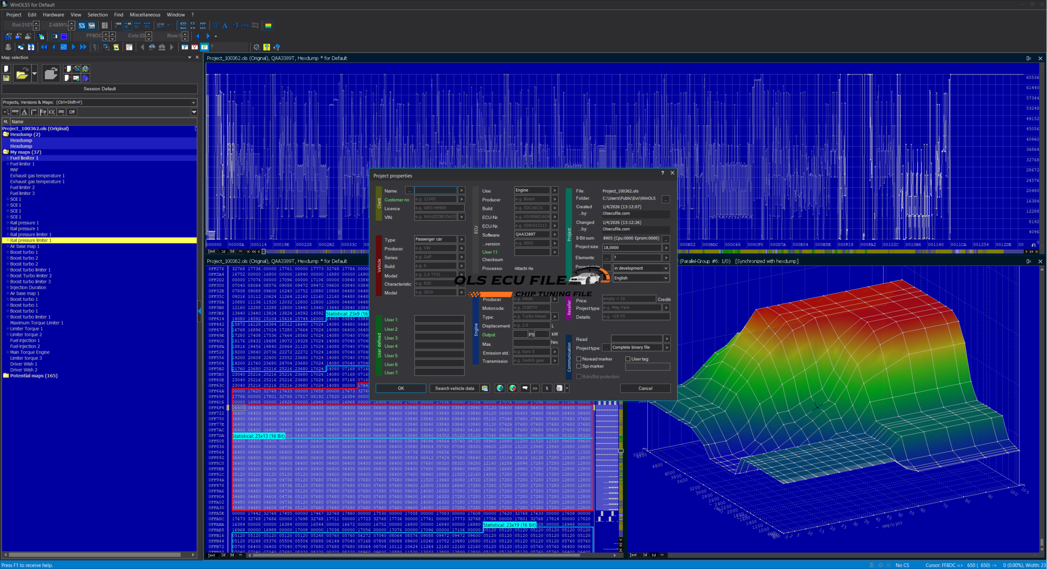Image resolution: width=1047 pixels, height=569 pixels.
Task: Click the paragraph sign button in dialog
Action: click(547, 388)
